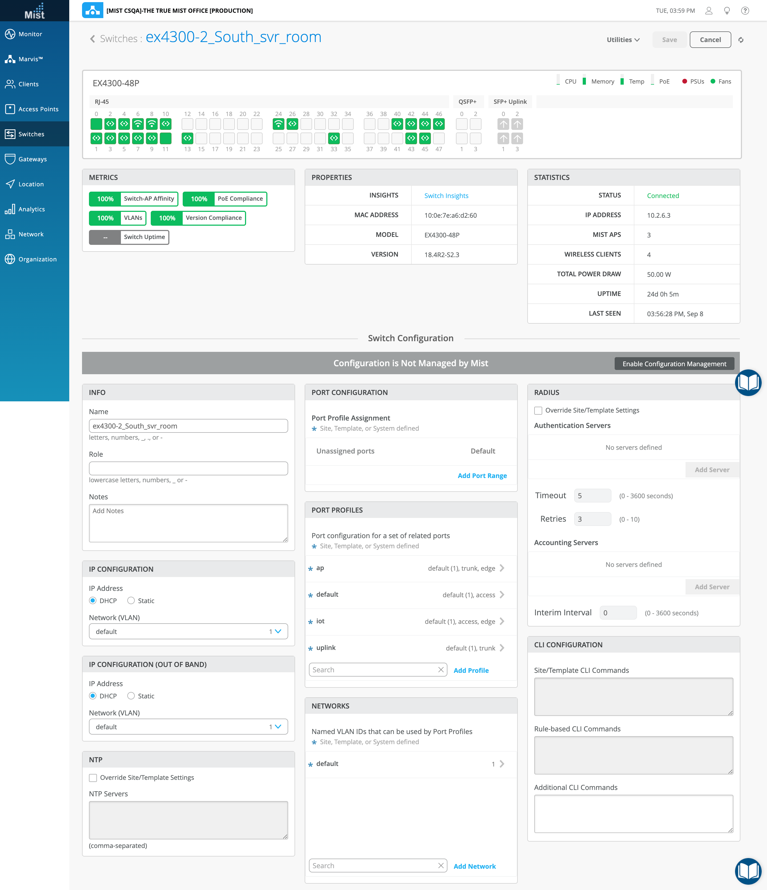
Task: Select RJ-45 port 6 wireless icon
Action: (x=138, y=124)
